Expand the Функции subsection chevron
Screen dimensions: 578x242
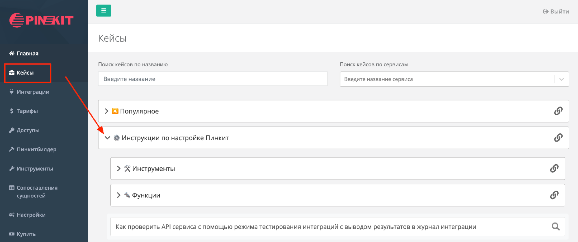[x=118, y=195]
